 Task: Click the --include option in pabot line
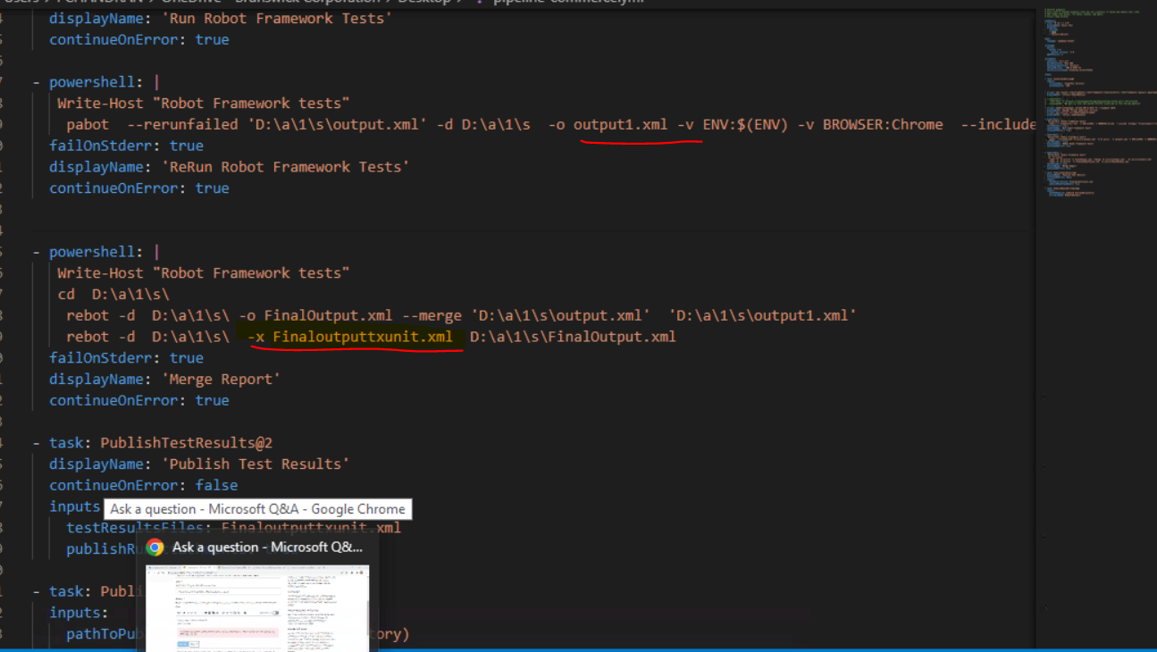(x=999, y=124)
